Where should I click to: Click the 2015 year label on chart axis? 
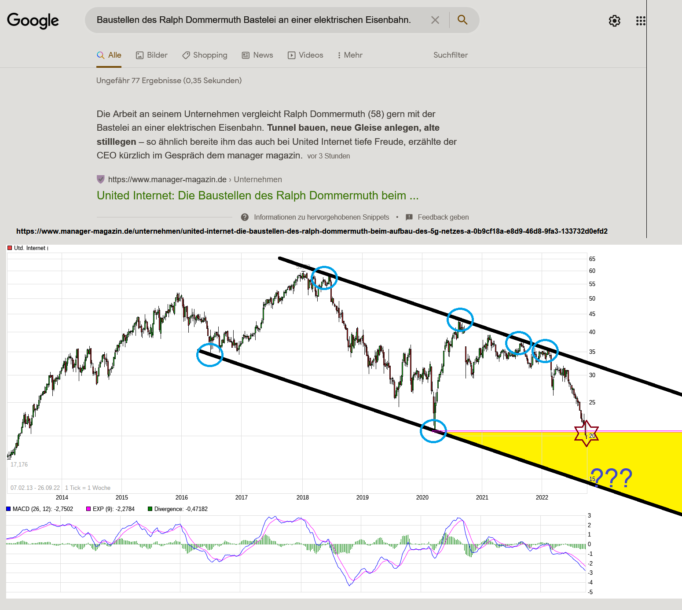click(x=122, y=497)
